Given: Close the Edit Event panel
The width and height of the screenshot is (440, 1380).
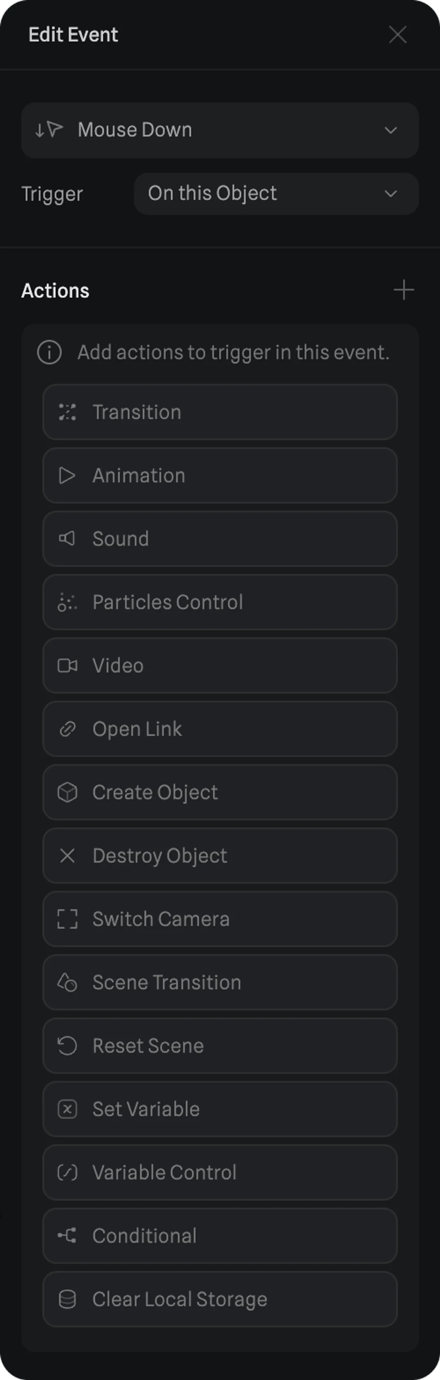Looking at the screenshot, I should point(398,35).
